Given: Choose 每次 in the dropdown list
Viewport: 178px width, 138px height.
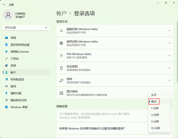Looking at the screenshot, I should pos(159,102).
